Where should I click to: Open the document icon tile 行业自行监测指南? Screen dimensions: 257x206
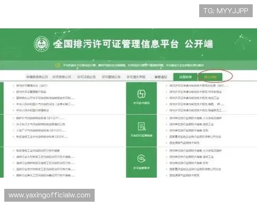[141, 126]
